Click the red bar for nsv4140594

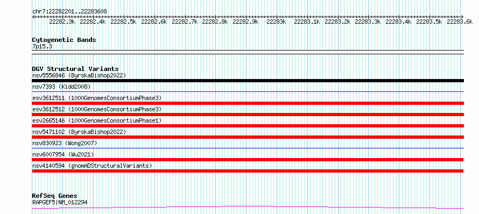(x=248, y=171)
